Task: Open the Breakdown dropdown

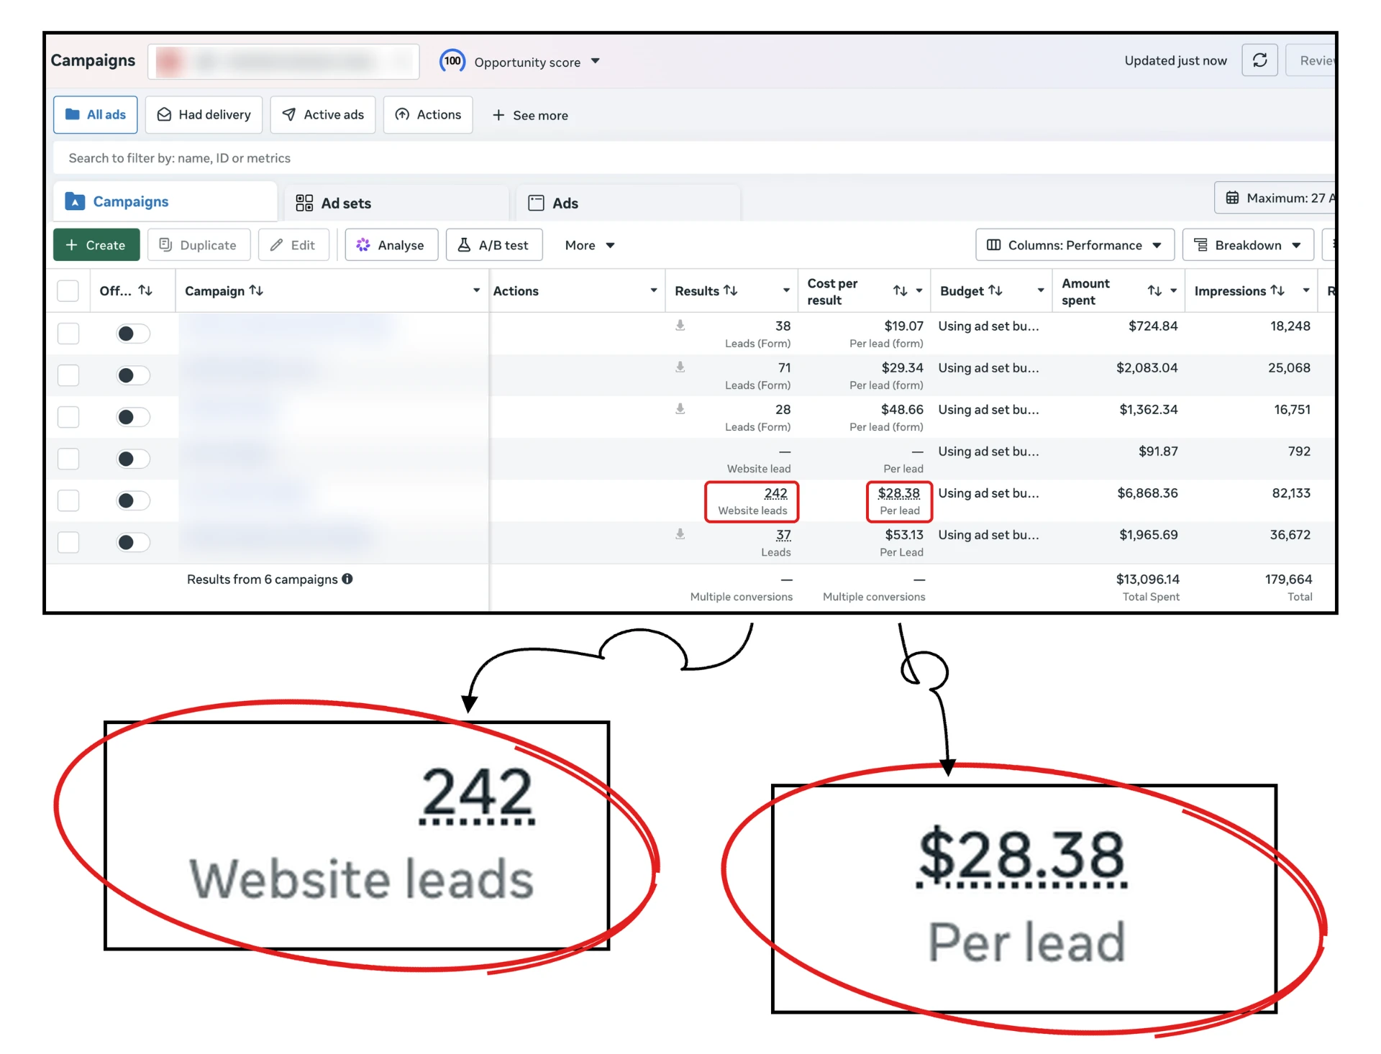Action: 1248,245
